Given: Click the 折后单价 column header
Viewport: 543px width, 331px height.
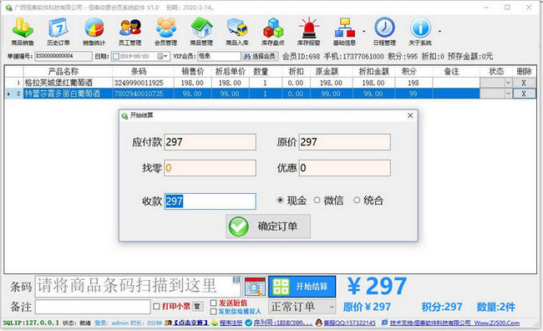Looking at the screenshot, I should coord(231,71).
